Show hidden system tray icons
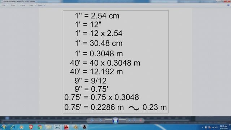This screenshot has width=231, height=130. coord(202,127)
